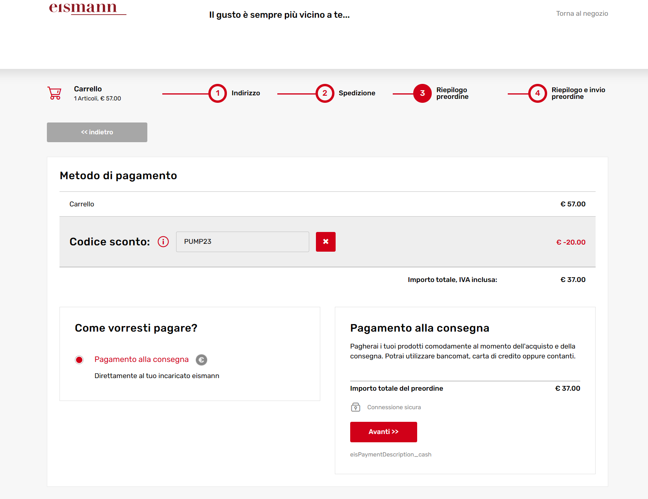Click into the Codice sconto input field
Viewport: 648px width, 499px height.
(x=242, y=242)
